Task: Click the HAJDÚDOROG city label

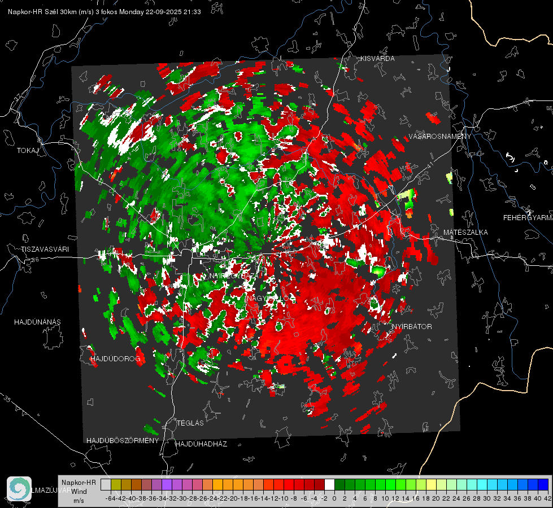Action: coord(116,358)
